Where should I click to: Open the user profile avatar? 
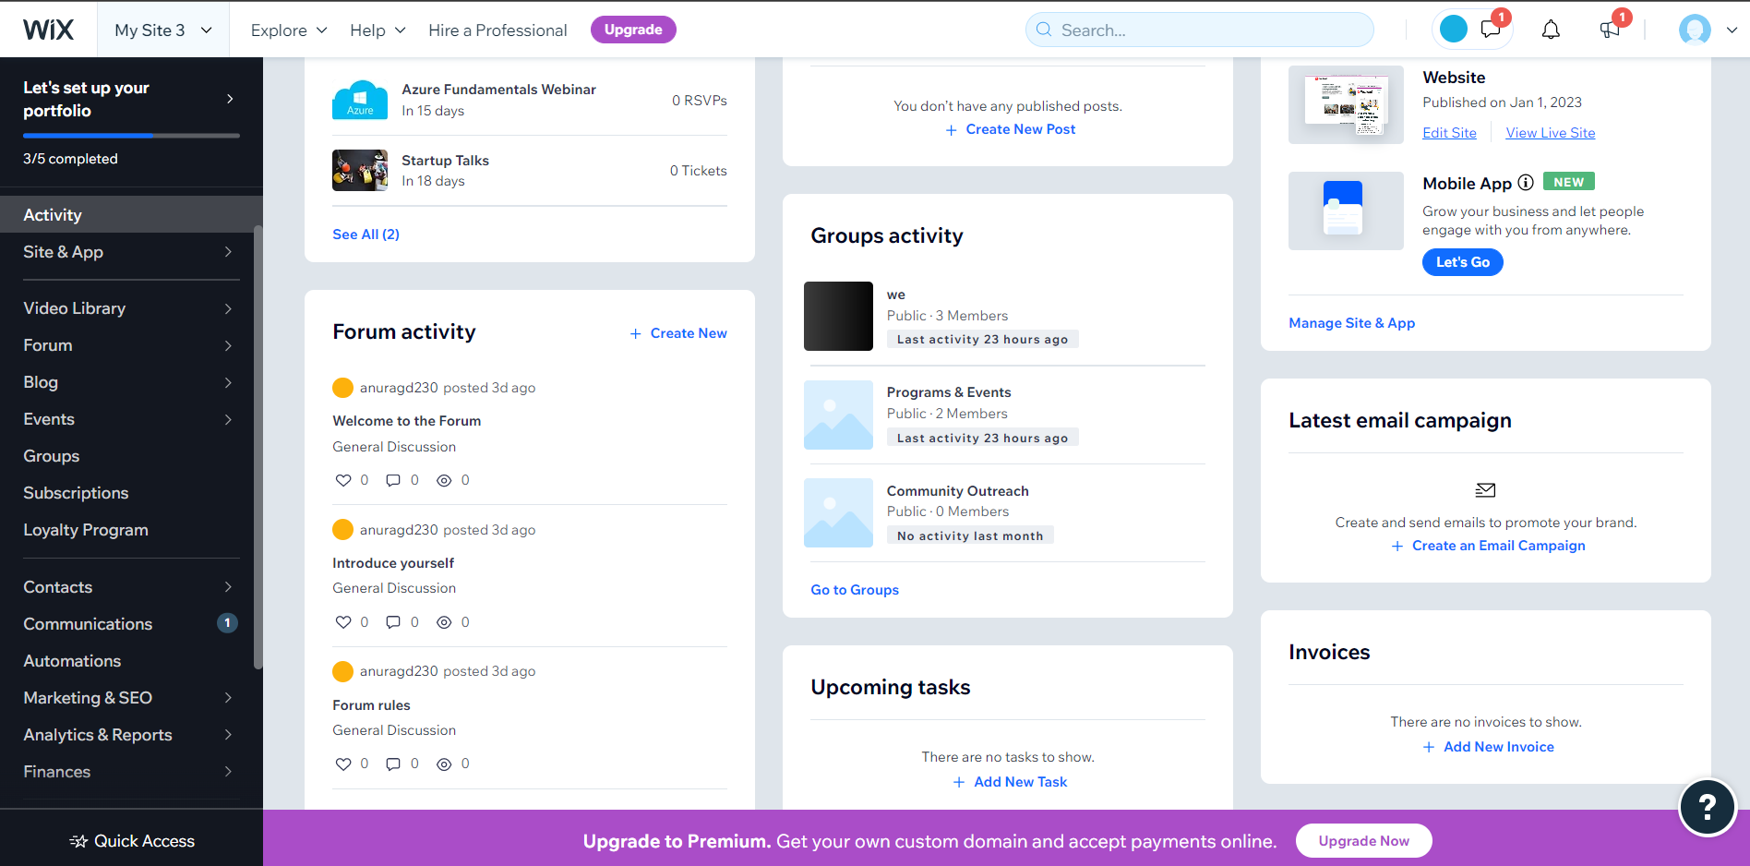click(1695, 30)
